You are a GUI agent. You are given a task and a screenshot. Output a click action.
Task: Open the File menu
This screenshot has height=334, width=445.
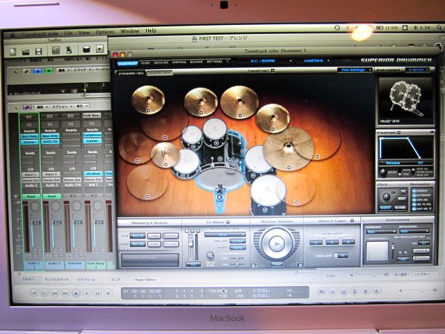click(68, 33)
